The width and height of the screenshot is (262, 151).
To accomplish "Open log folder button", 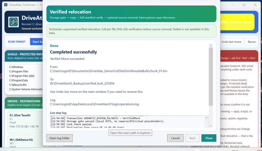I will tap(60, 138).
